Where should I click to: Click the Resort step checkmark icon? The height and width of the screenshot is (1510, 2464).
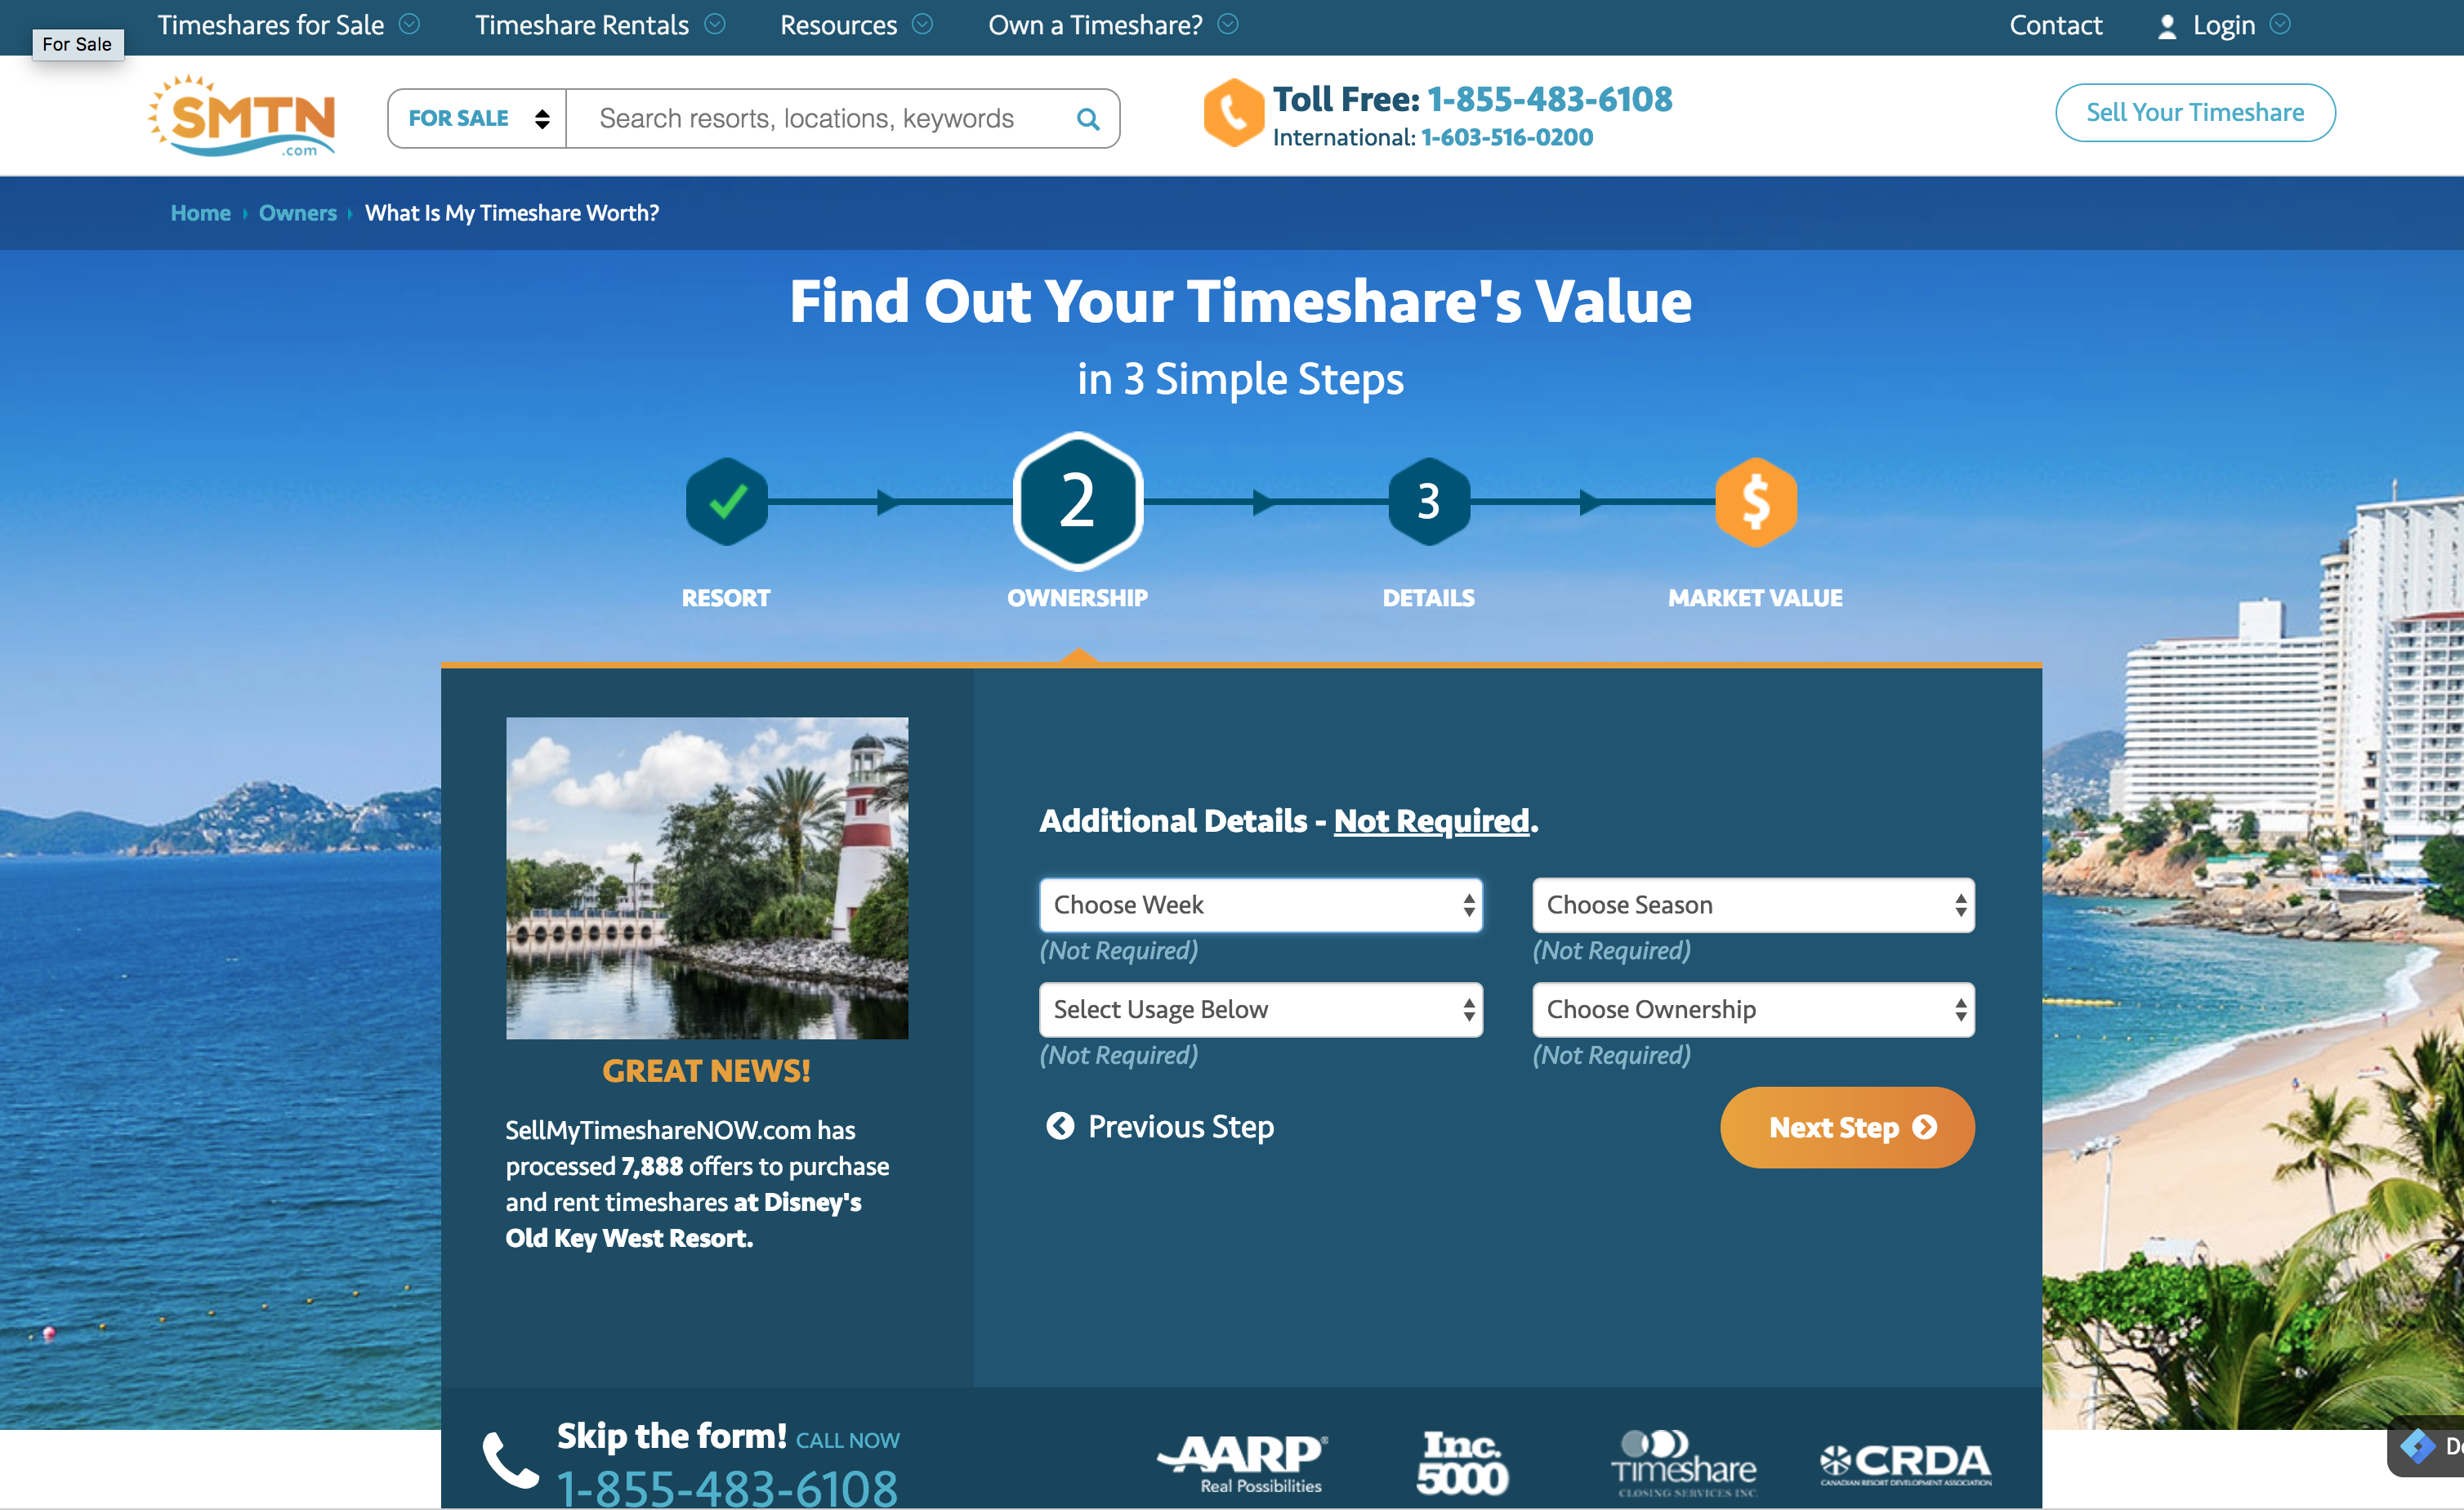(727, 501)
